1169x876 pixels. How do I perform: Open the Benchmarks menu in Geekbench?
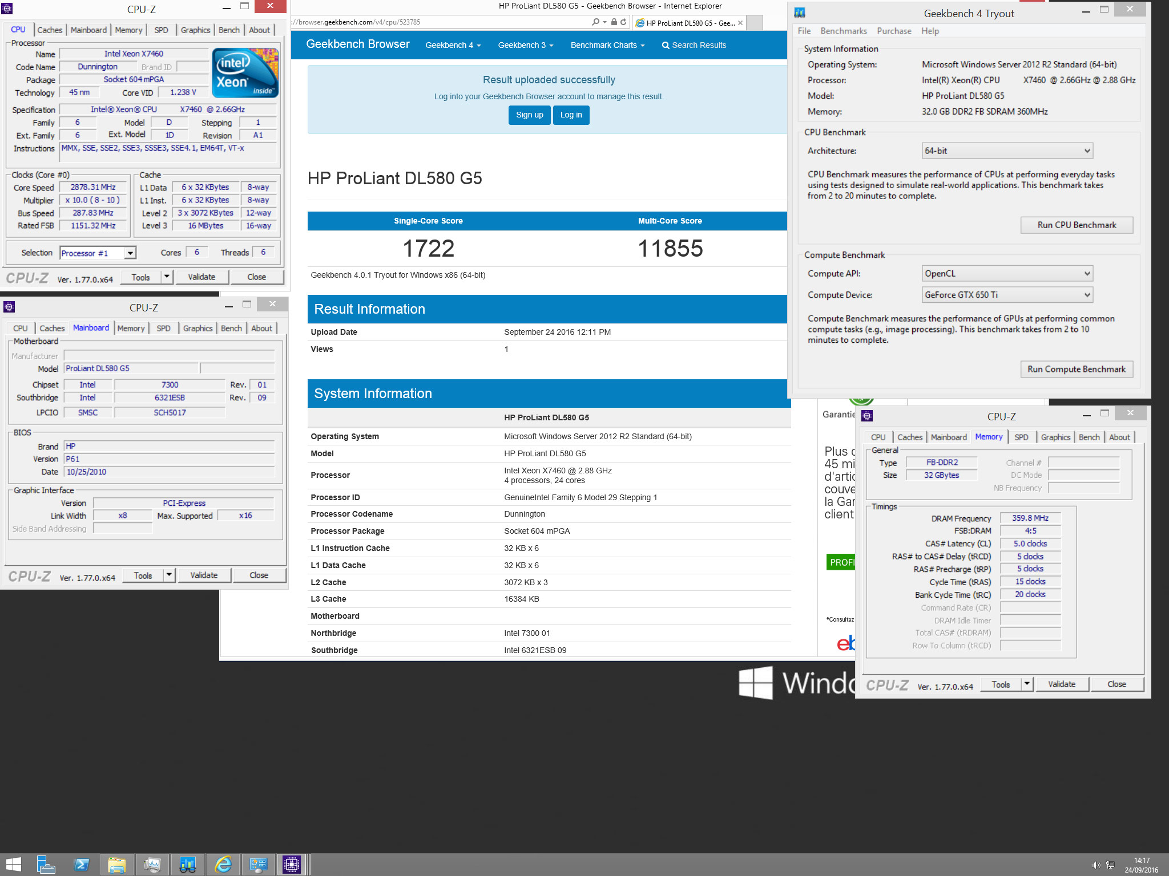click(844, 31)
